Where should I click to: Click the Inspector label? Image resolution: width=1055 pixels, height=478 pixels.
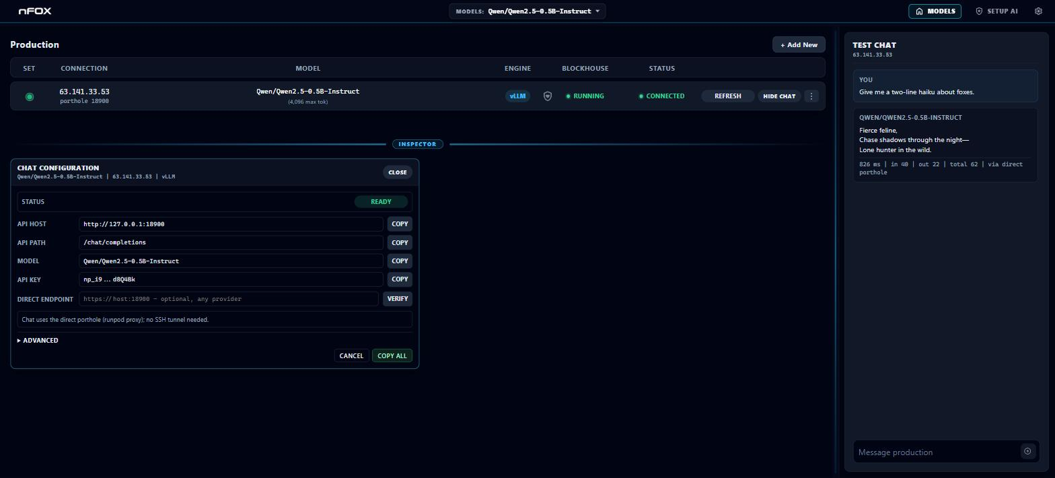point(417,144)
